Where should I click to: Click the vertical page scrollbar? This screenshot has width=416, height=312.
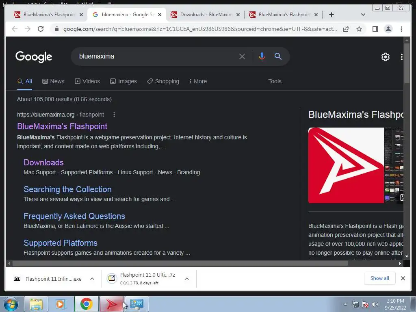(x=407, y=64)
